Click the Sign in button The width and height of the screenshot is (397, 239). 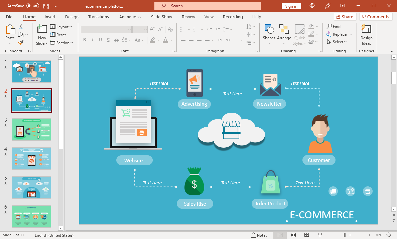point(291,6)
